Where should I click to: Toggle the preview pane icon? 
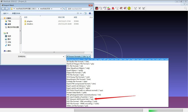pyautogui.click(x=85, y=13)
